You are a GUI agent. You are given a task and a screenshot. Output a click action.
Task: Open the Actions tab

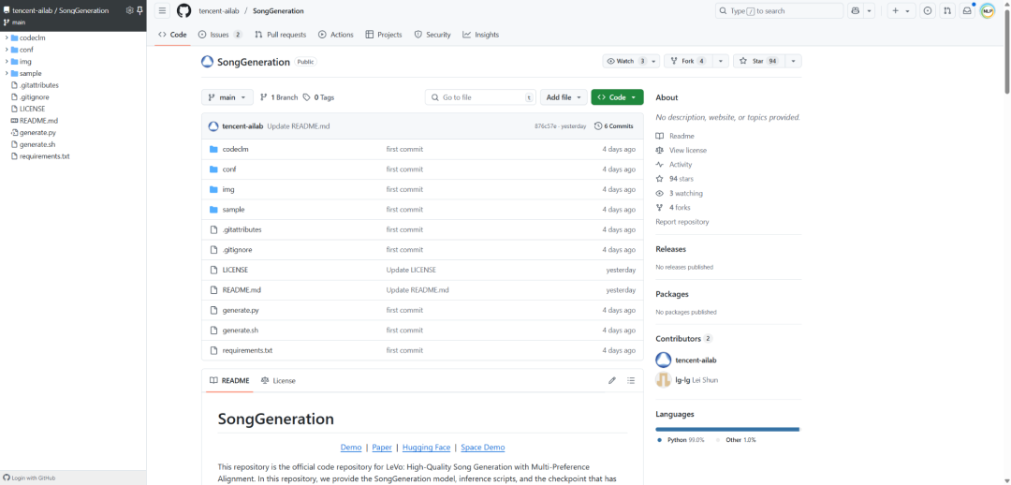point(336,35)
